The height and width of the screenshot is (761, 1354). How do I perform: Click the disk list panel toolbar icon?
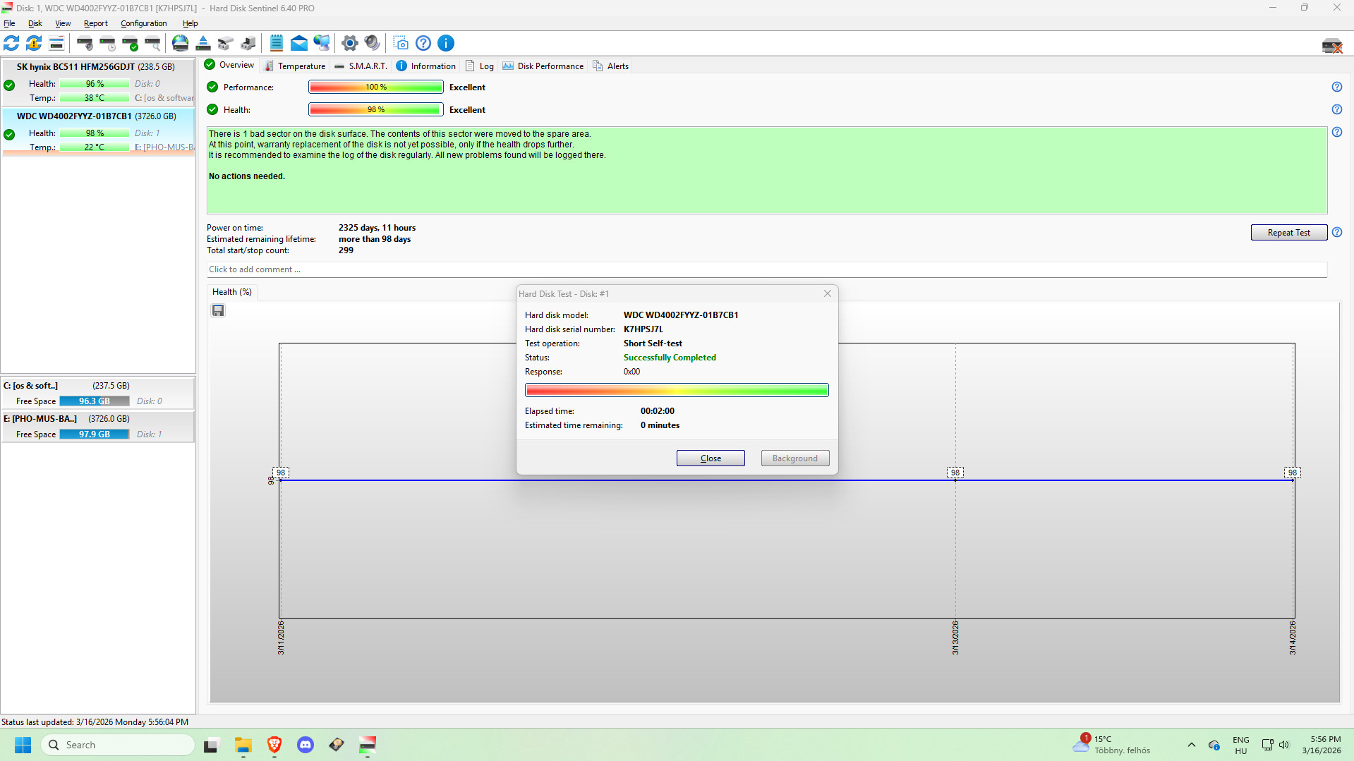tap(56, 43)
